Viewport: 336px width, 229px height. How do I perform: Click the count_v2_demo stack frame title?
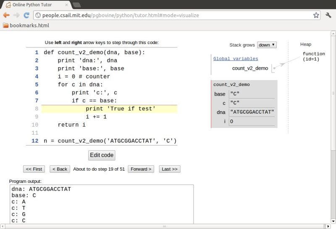tap(231, 85)
